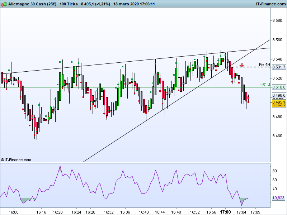Image resolution: width=287 pixels, height=215 pixels.
Task: Click the 80 level on RSI axis
Action: pyautogui.click(x=274, y=171)
